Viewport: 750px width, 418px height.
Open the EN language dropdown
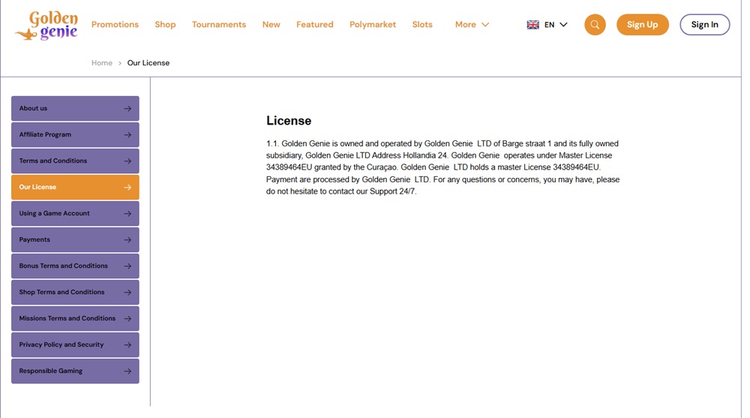547,25
